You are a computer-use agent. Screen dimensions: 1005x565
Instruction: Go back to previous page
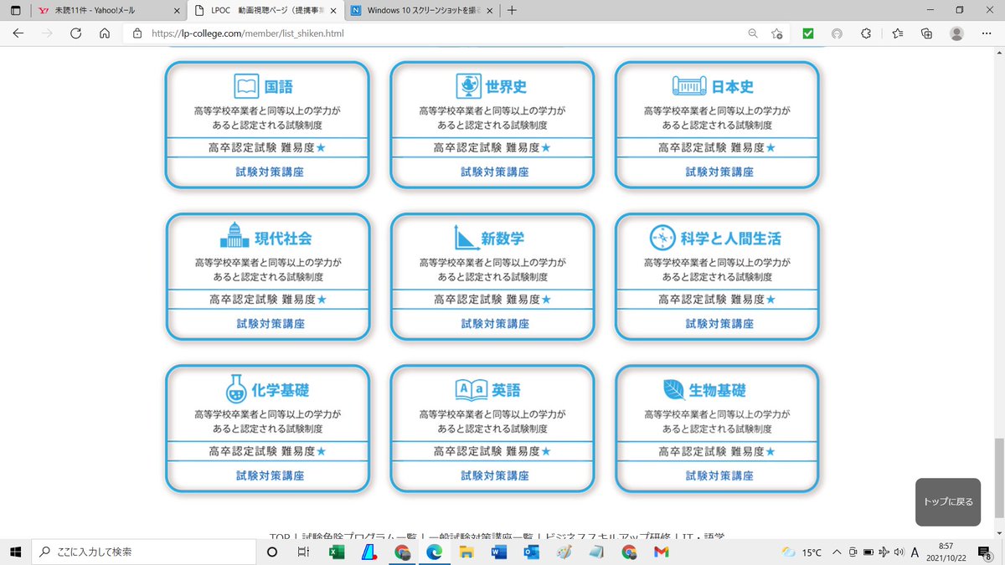coord(18,33)
